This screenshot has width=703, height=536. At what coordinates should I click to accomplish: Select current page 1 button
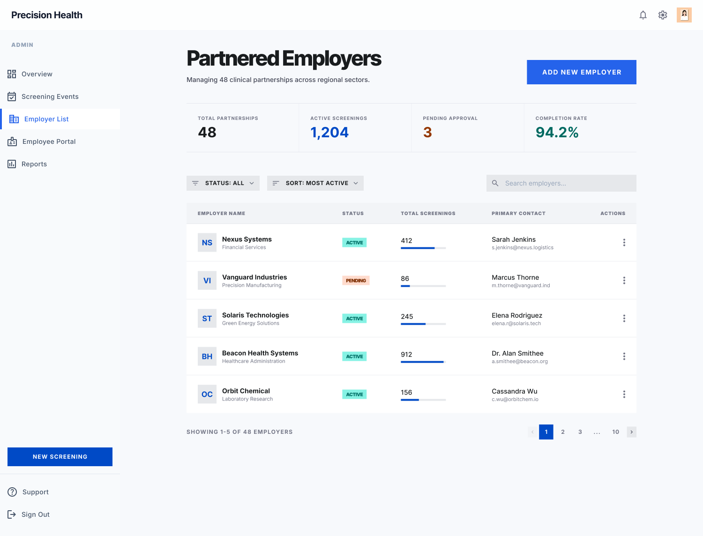546,432
